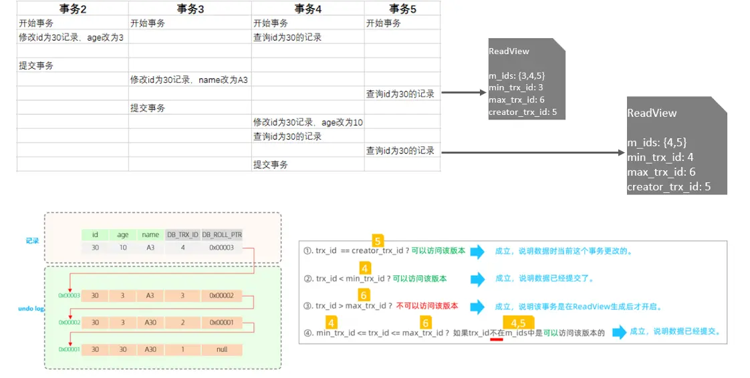Select the yellow badge labeled 5
750x378 pixels.
click(x=378, y=240)
